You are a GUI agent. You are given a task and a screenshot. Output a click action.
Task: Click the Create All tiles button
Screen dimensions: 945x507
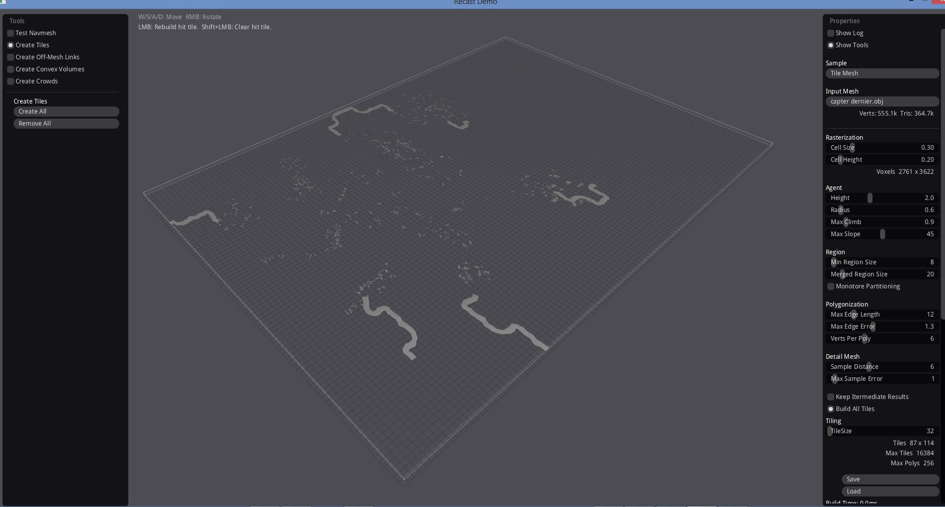[66, 112]
